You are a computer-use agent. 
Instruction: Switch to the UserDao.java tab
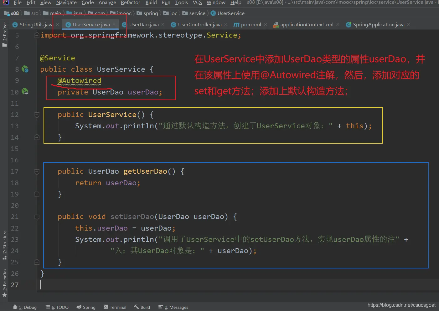pos(143,24)
